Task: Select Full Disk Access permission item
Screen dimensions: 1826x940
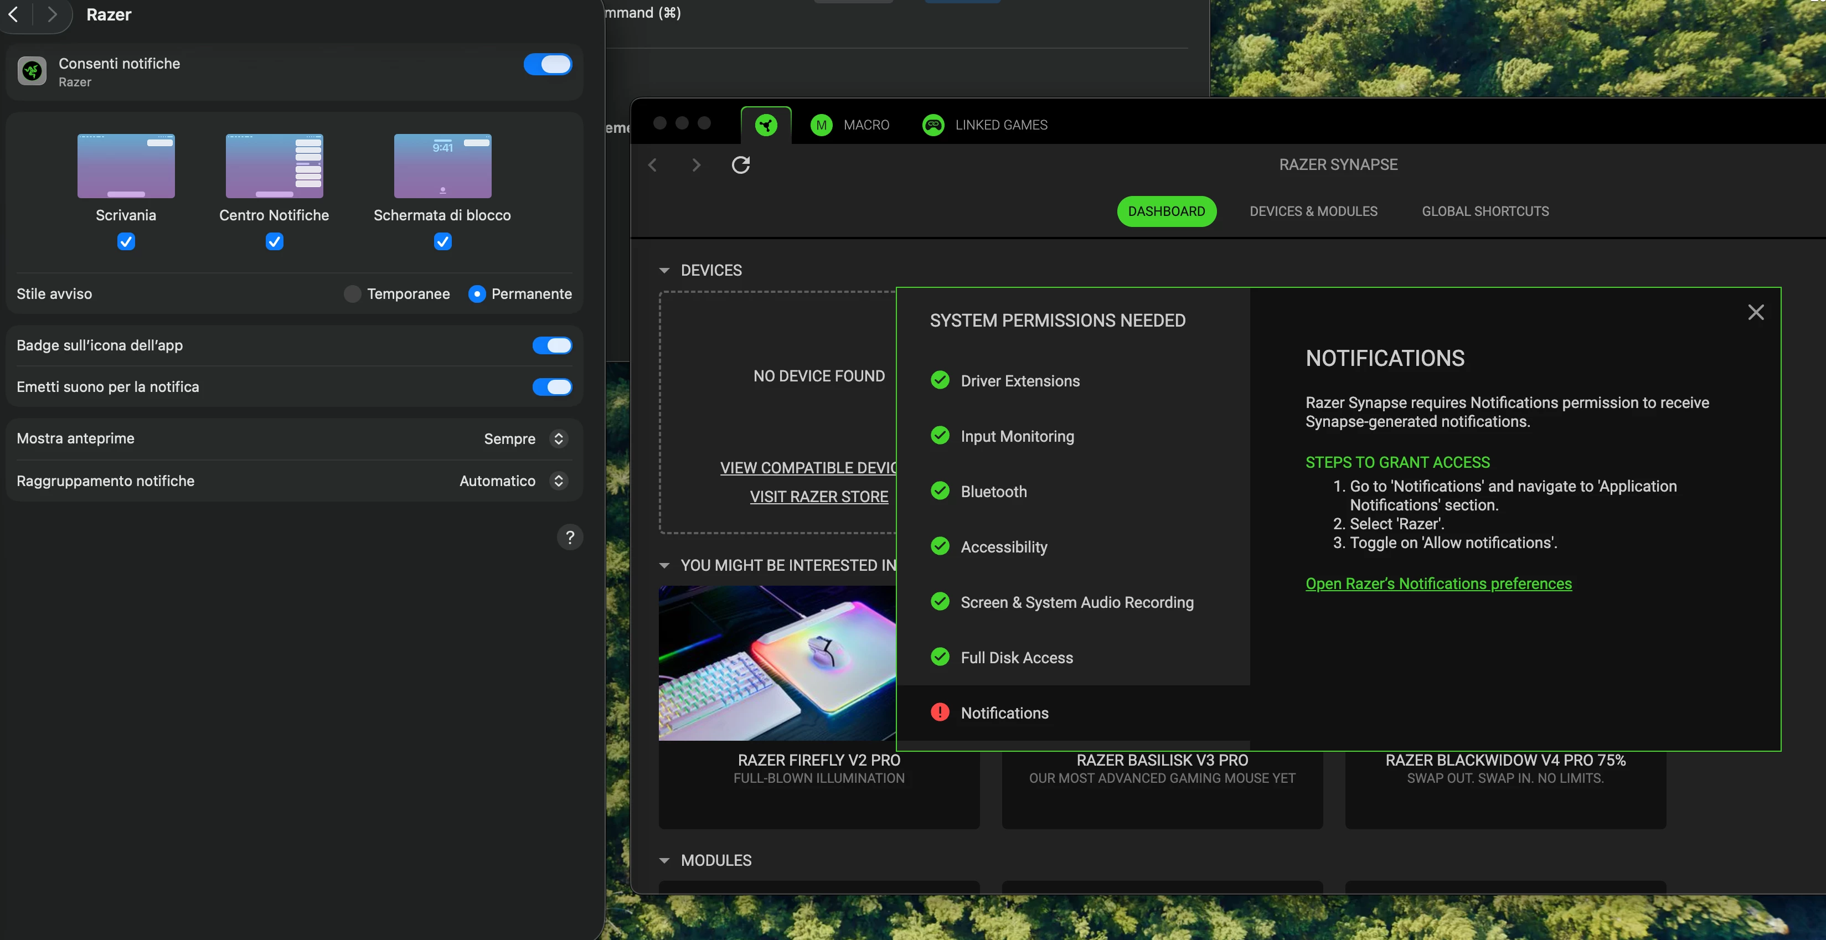Action: [x=1016, y=658]
